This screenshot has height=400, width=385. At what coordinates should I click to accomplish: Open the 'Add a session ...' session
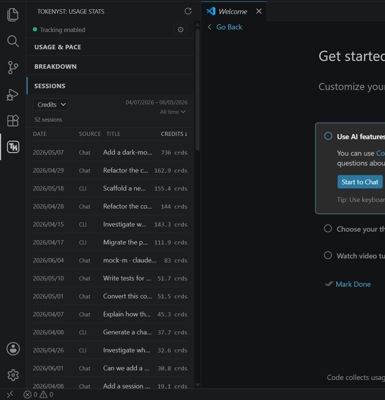[110, 384]
